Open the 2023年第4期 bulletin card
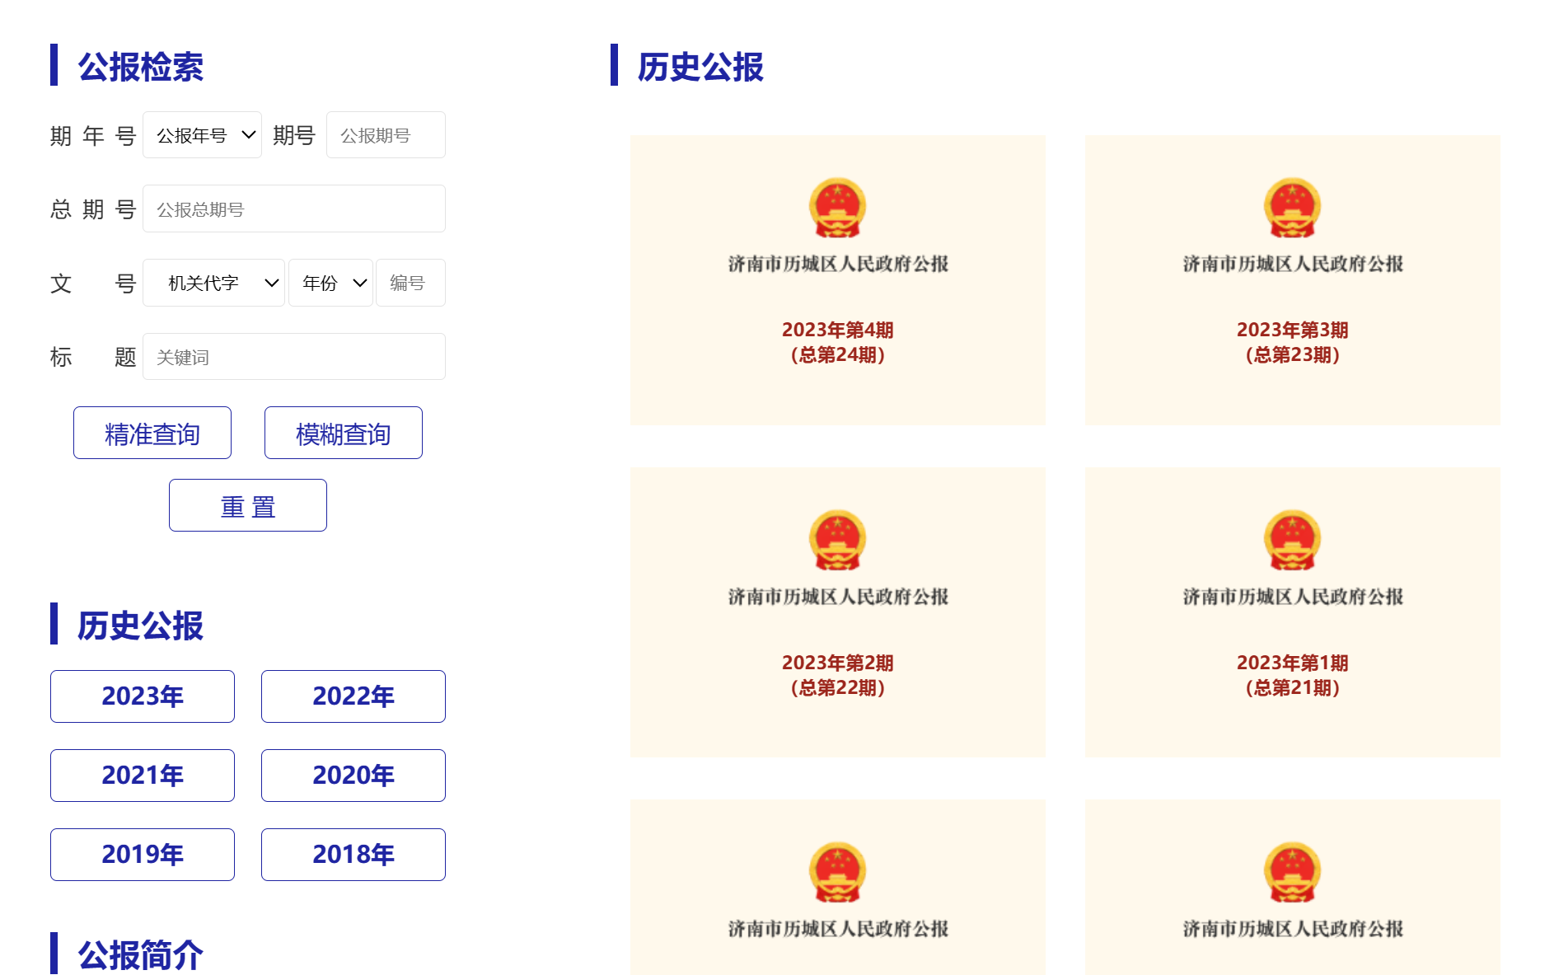The image size is (1545, 975). pos(838,280)
